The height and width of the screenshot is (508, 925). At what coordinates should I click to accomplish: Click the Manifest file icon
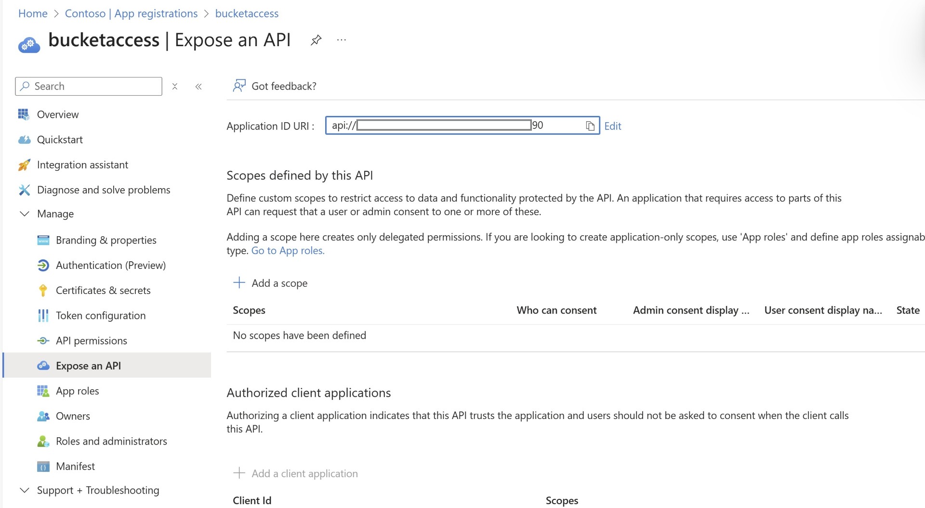pos(43,466)
